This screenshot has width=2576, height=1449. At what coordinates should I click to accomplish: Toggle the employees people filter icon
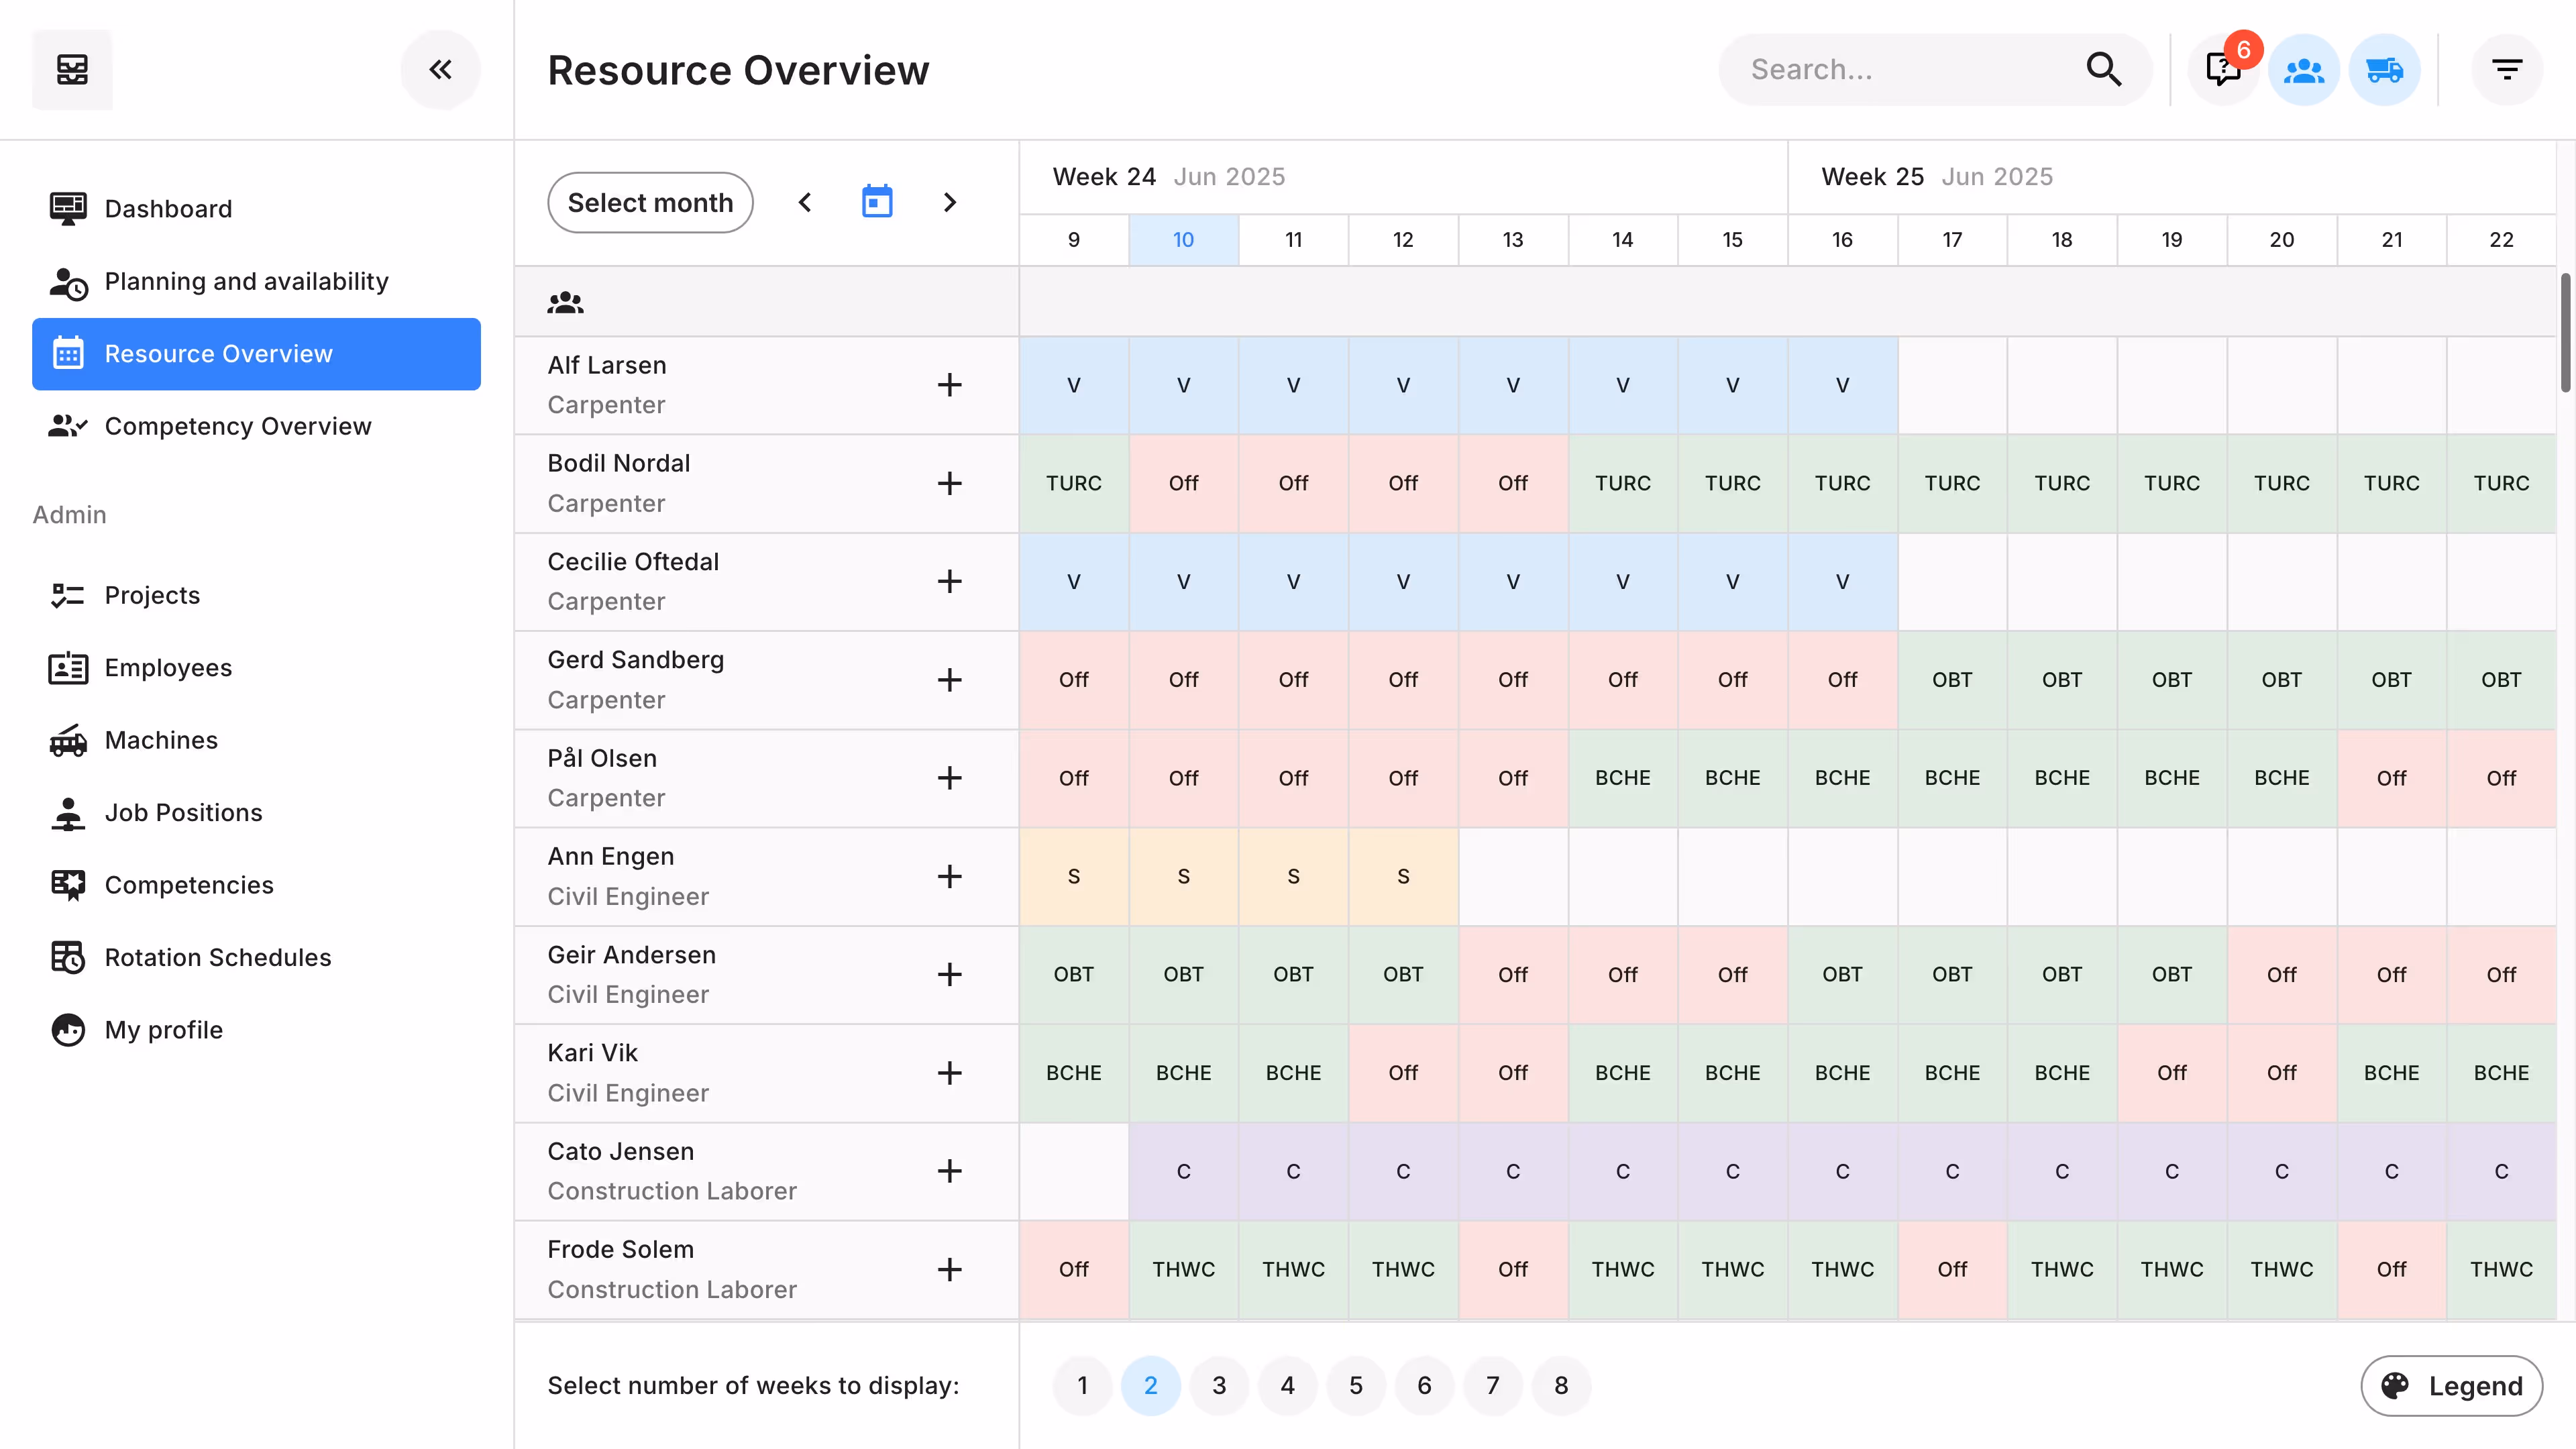(2303, 69)
